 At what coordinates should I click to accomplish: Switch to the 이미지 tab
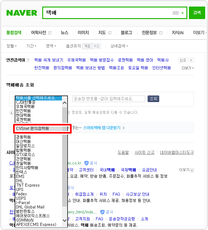coord(83,32)
